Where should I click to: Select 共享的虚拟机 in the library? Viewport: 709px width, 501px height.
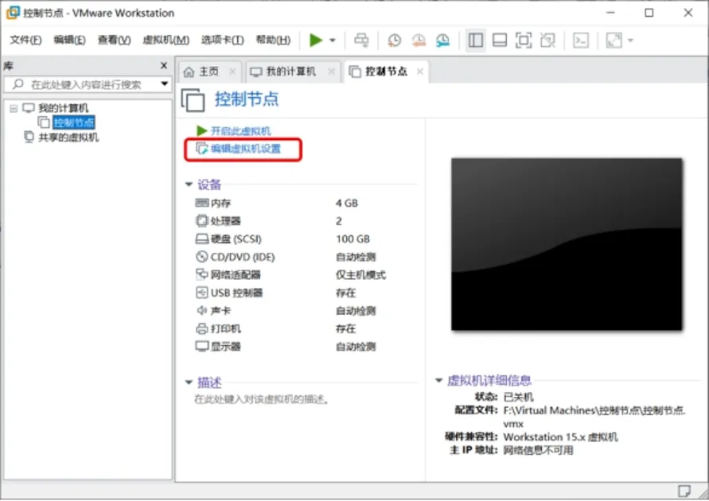point(68,138)
